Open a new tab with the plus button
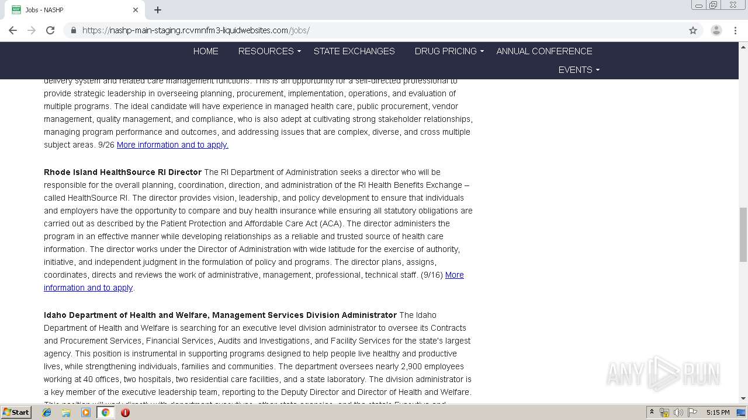 [x=158, y=10]
